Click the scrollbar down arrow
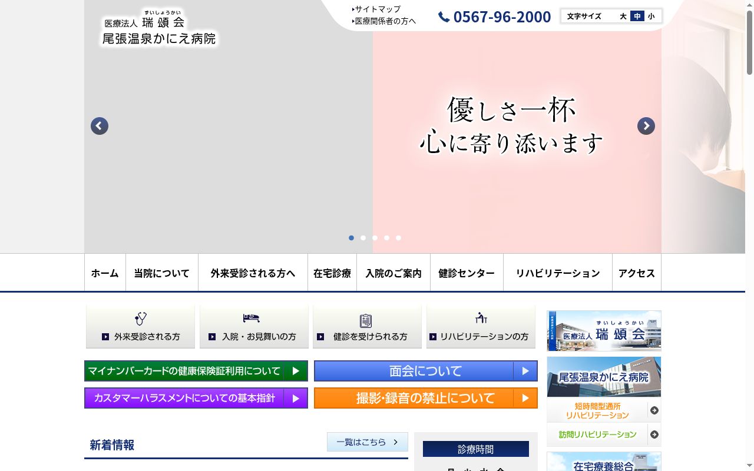 pos(749,466)
